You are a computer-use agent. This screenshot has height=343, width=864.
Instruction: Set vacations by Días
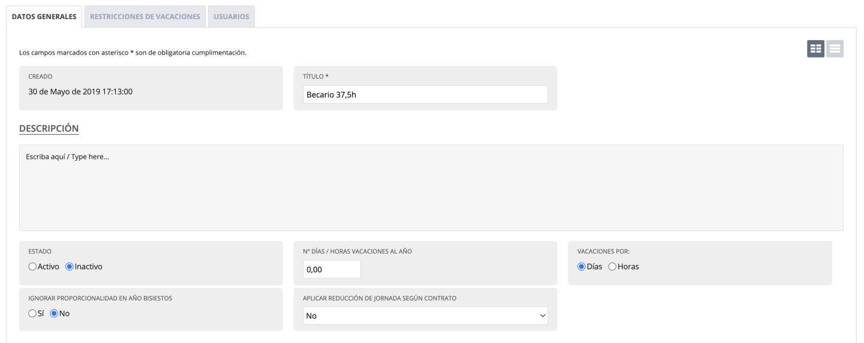(581, 267)
